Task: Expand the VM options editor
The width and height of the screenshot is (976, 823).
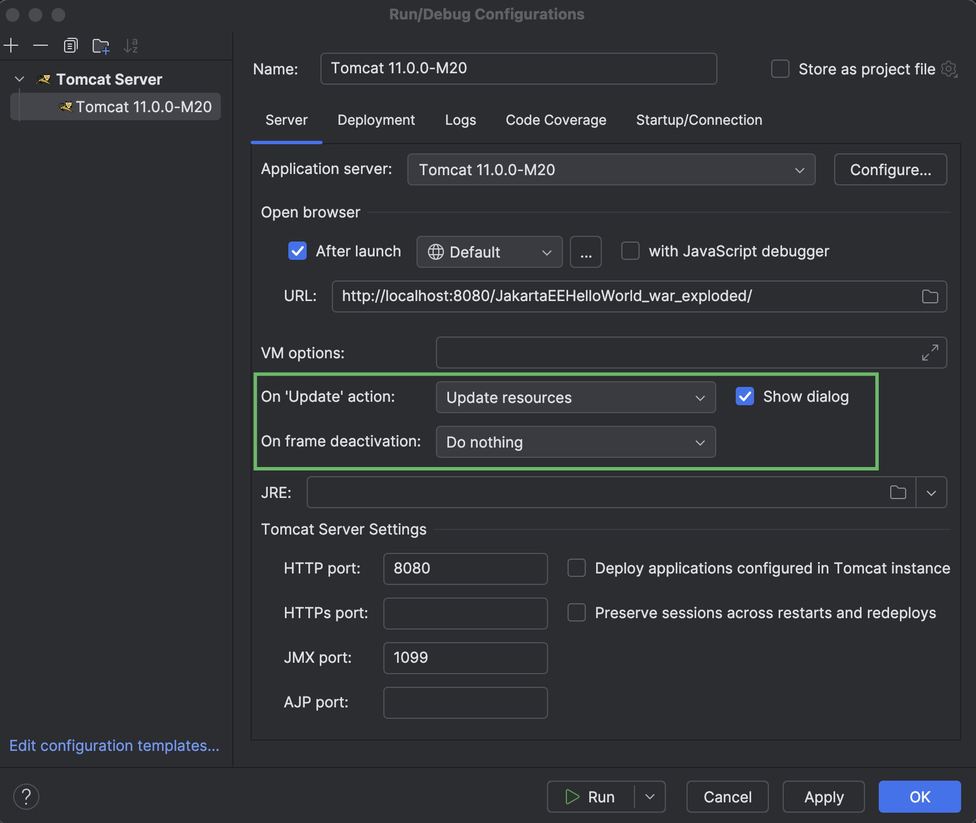Action: pyautogui.click(x=930, y=353)
